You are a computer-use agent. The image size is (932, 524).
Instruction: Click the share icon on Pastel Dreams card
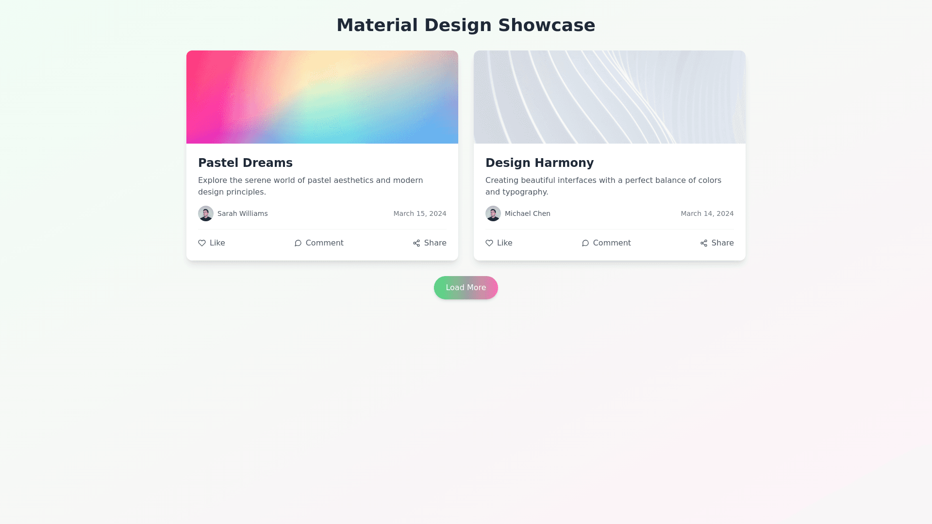[x=416, y=243]
